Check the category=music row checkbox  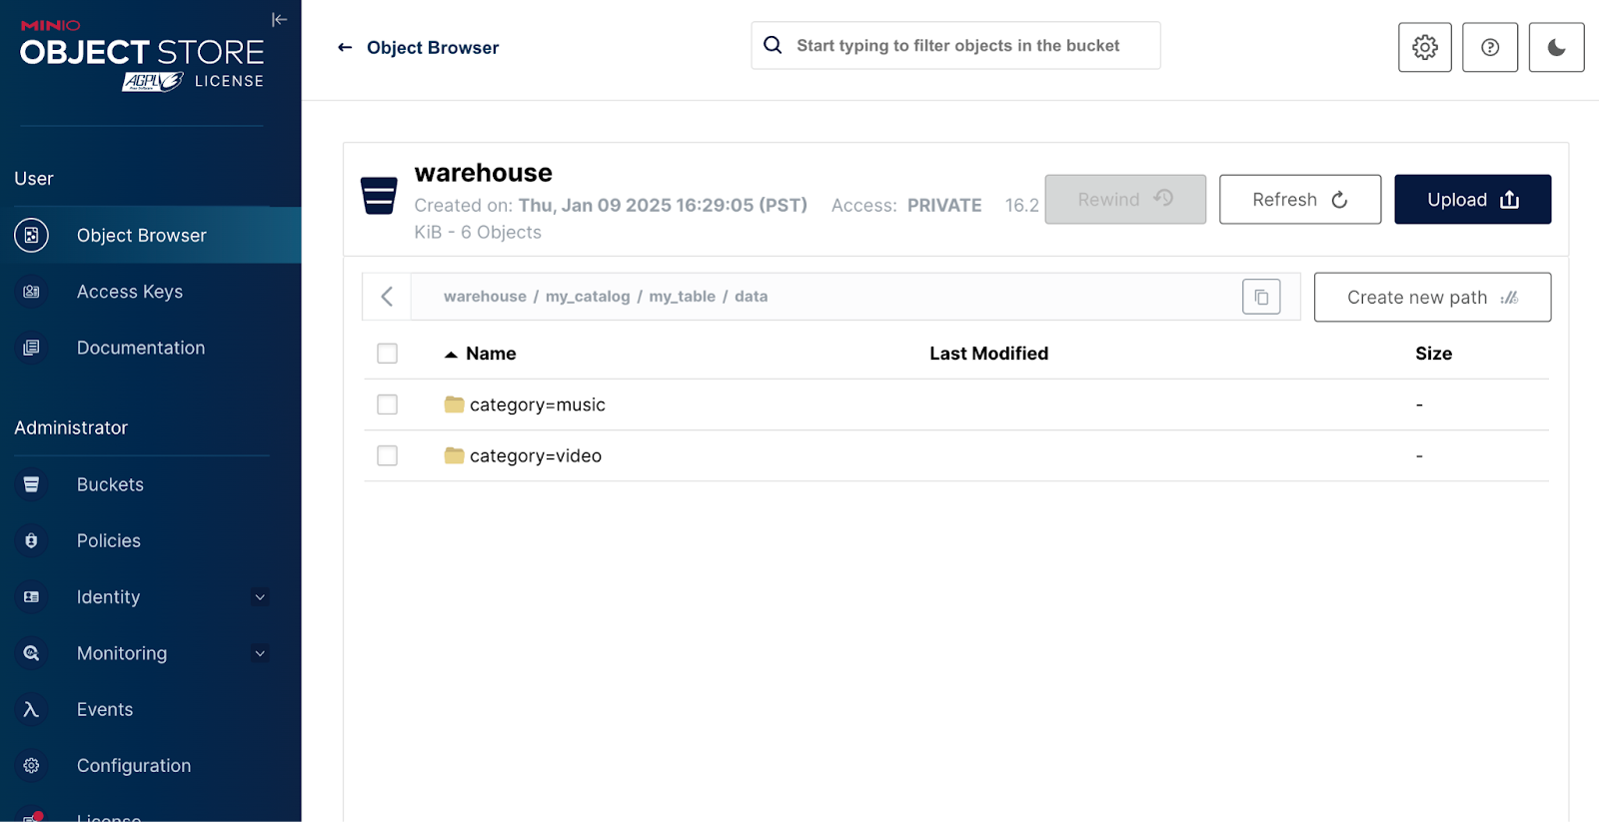387,405
